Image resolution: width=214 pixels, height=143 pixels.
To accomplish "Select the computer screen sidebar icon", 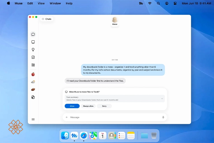I will (33, 42).
